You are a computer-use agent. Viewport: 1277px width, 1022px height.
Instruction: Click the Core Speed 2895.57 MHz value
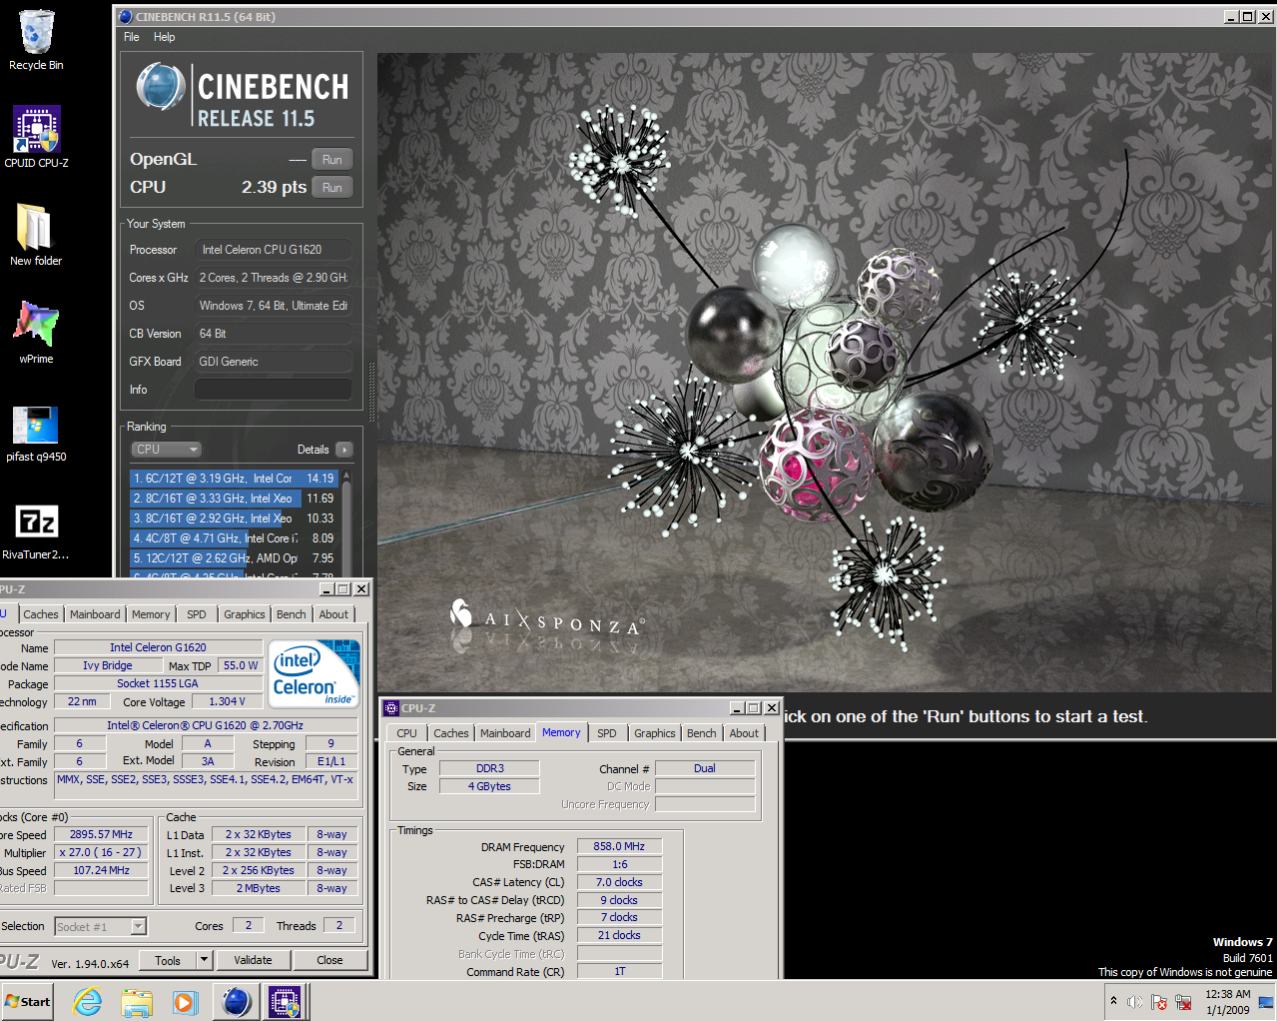pos(101,834)
